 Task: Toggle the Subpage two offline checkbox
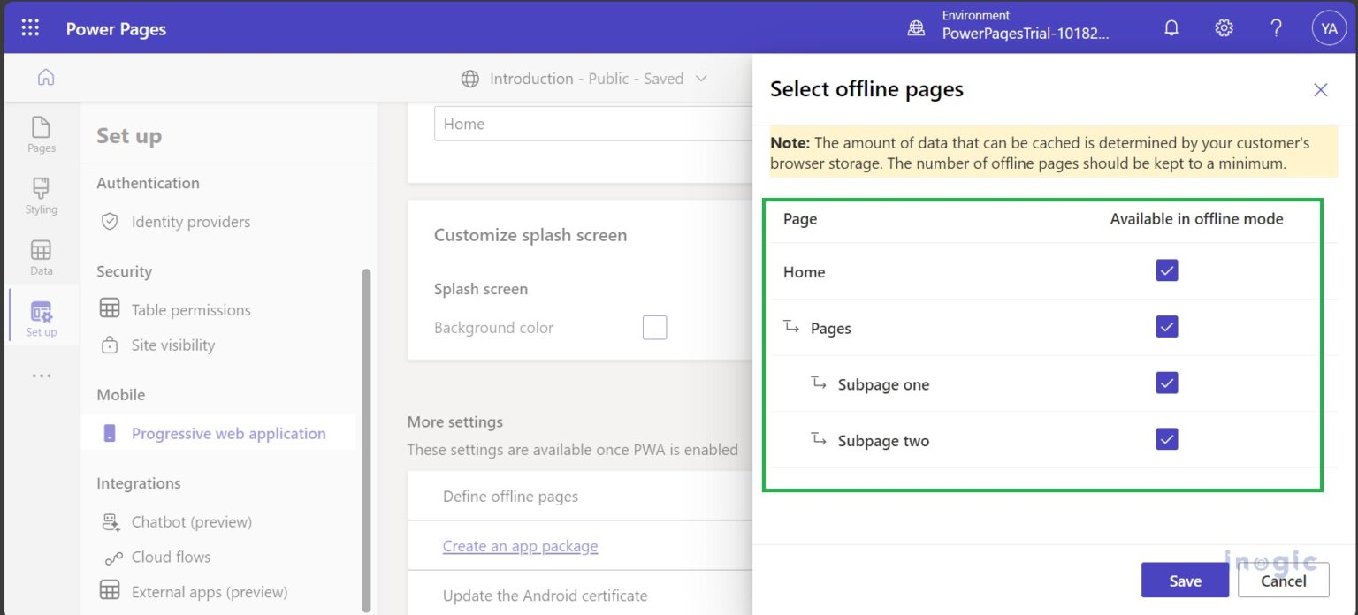tap(1166, 439)
